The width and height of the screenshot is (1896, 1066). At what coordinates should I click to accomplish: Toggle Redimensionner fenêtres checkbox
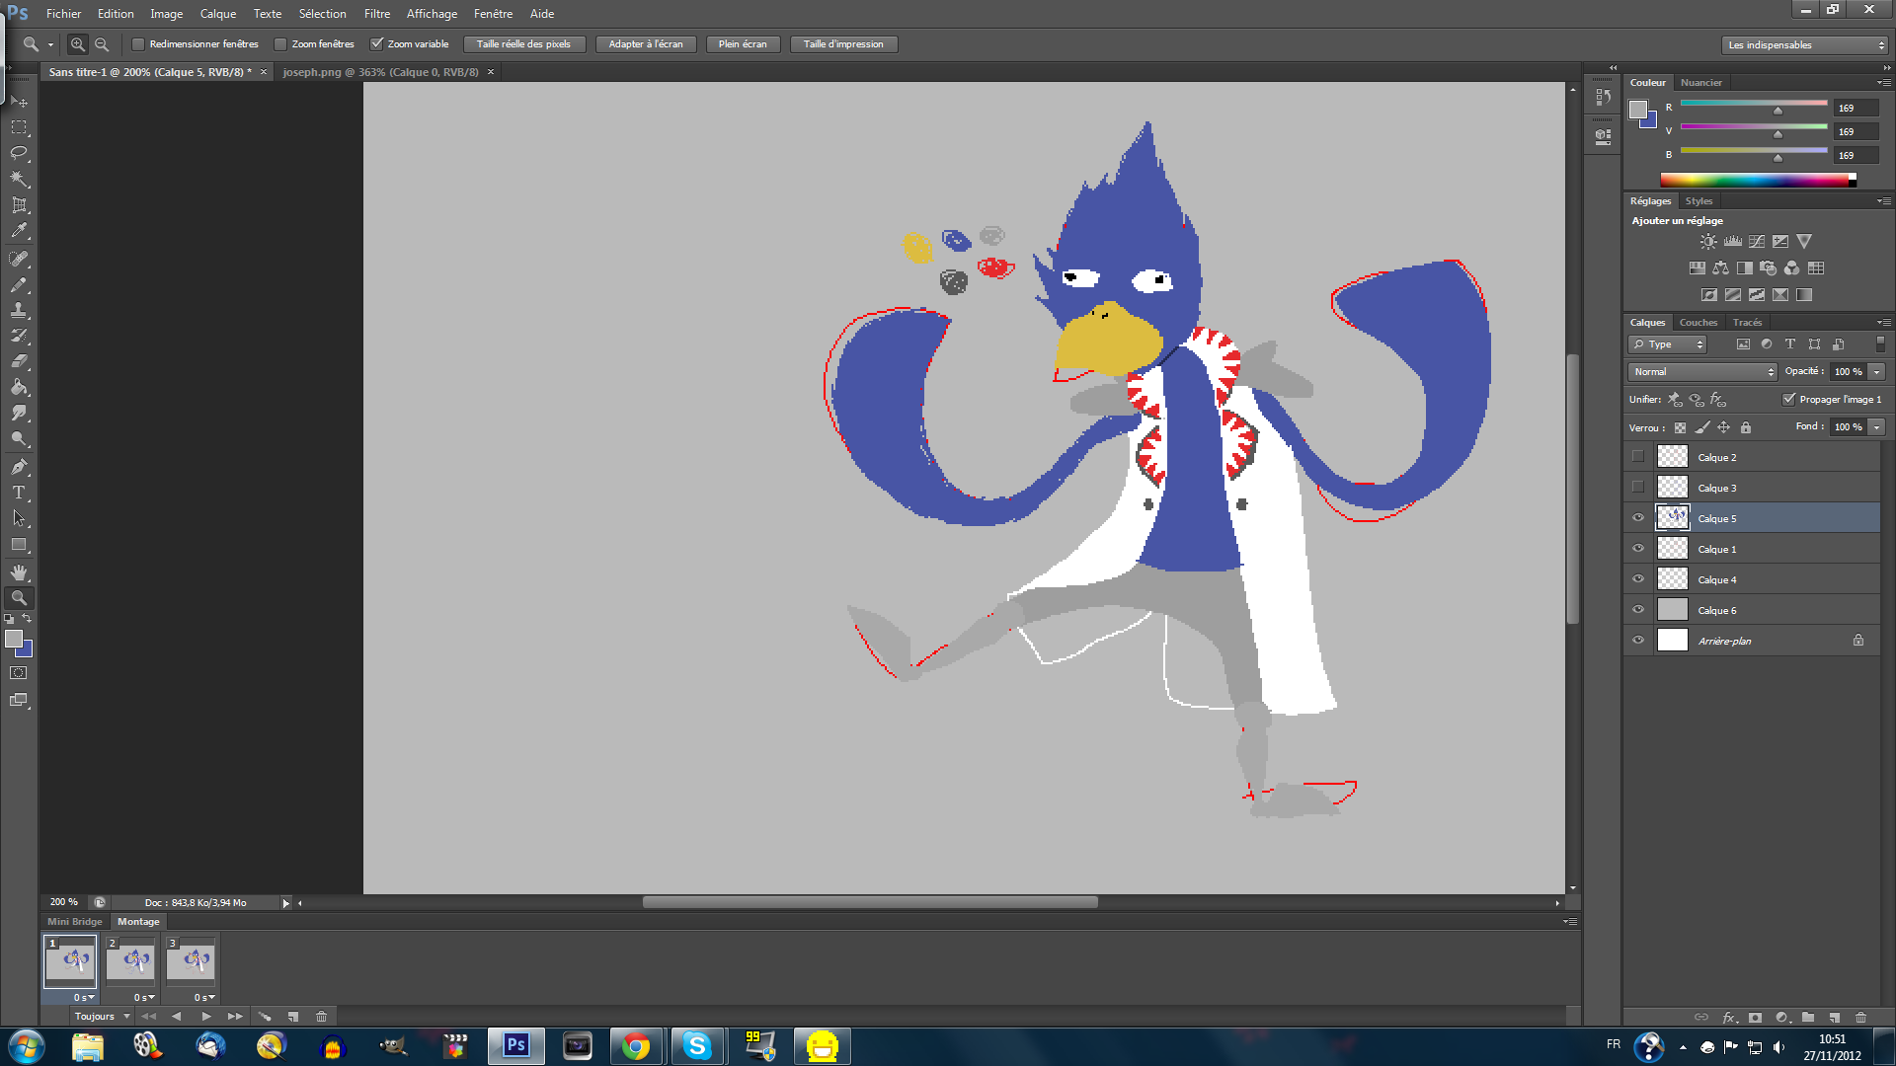138,44
